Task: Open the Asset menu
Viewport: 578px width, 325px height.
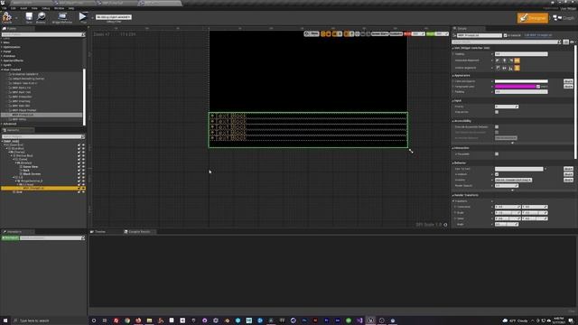Action: 23,8
